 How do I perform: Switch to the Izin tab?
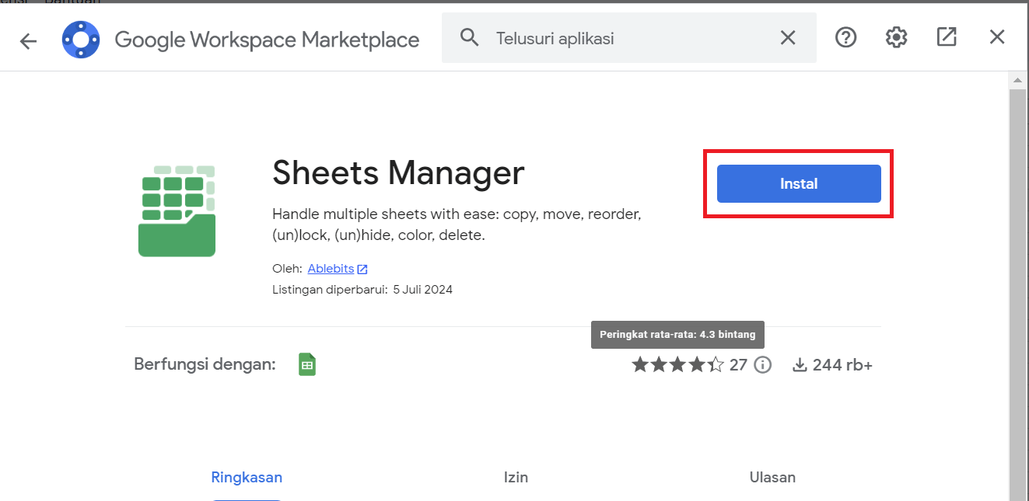click(516, 477)
